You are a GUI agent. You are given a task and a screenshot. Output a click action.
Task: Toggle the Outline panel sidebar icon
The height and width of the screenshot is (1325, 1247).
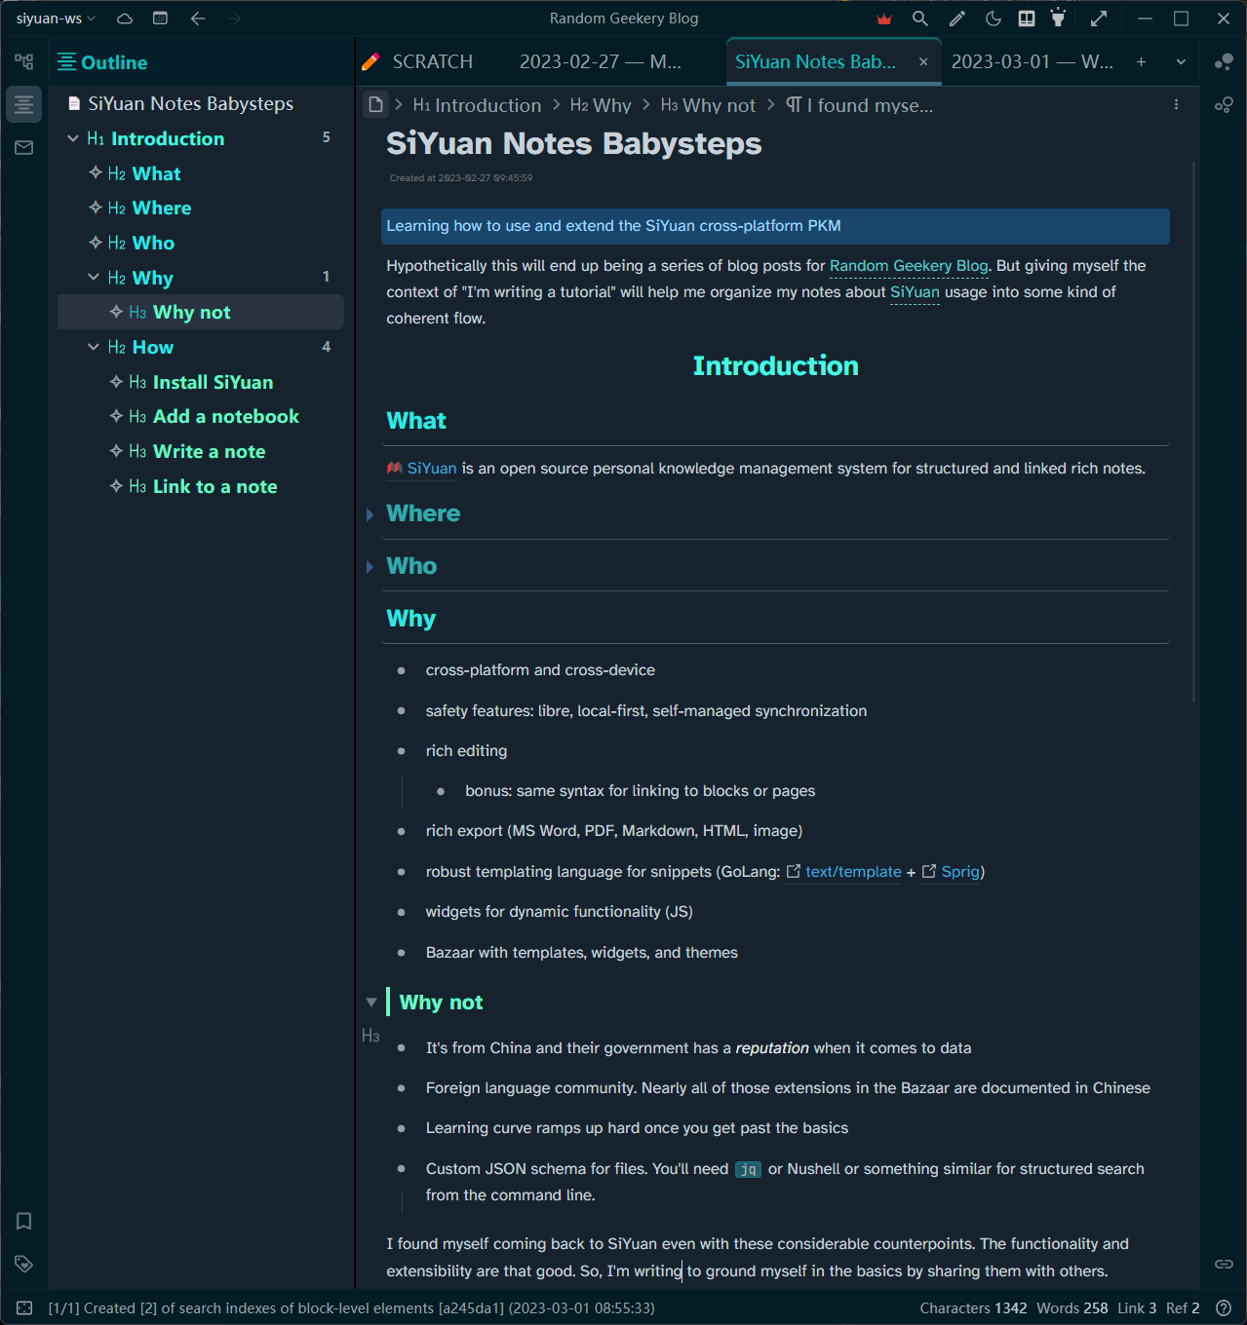[x=24, y=104]
